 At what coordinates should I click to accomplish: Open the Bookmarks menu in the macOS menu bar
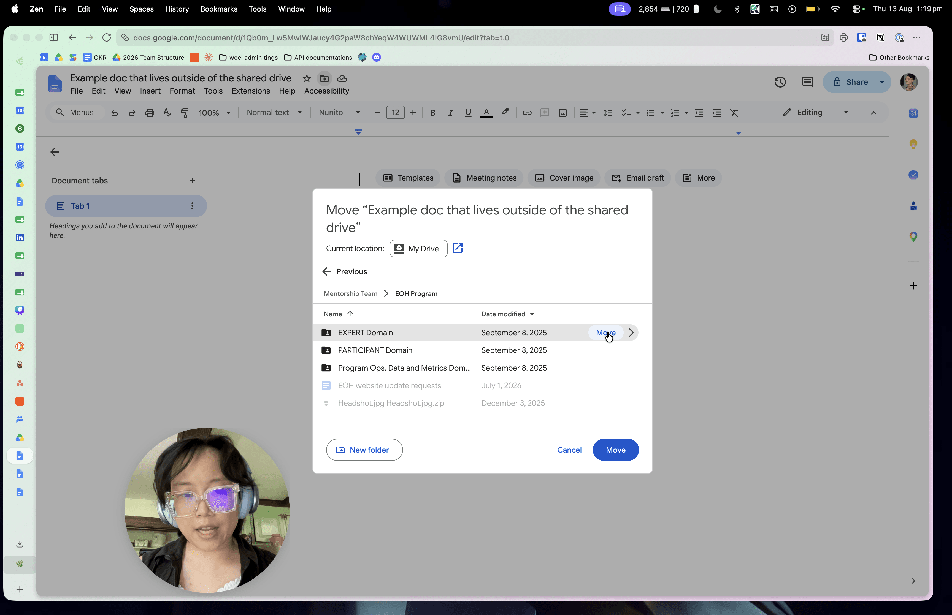point(218,9)
